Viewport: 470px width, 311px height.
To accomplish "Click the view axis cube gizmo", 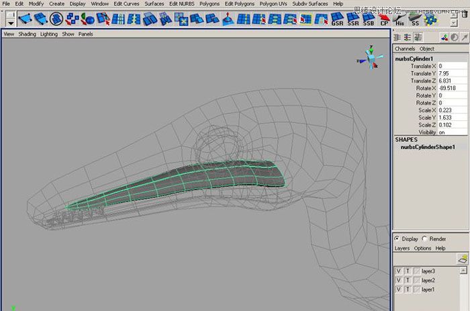I will 370,56.
